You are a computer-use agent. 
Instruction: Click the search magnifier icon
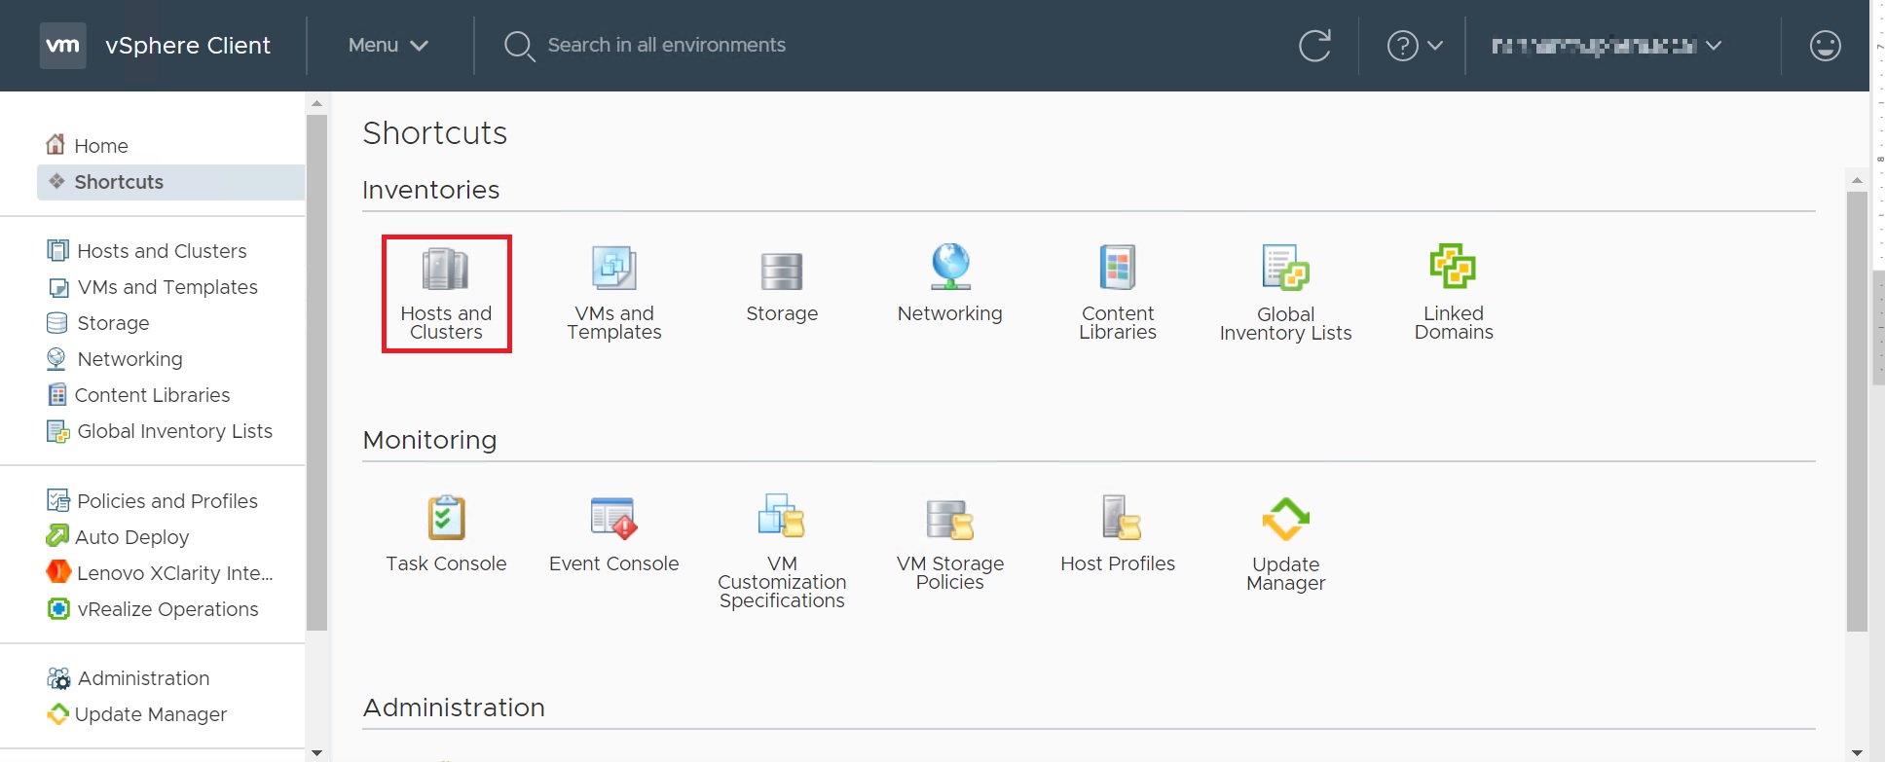click(x=519, y=46)
